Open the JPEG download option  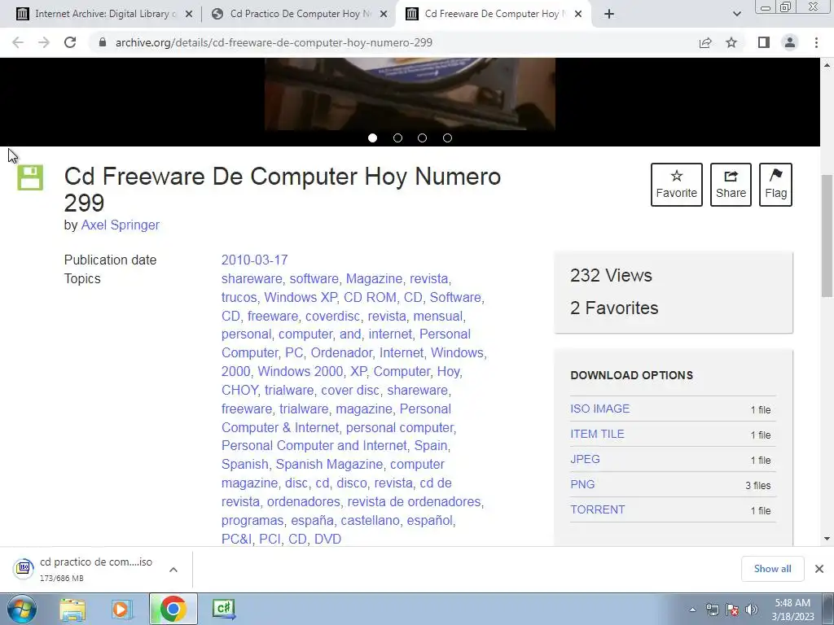coord(585,459)
